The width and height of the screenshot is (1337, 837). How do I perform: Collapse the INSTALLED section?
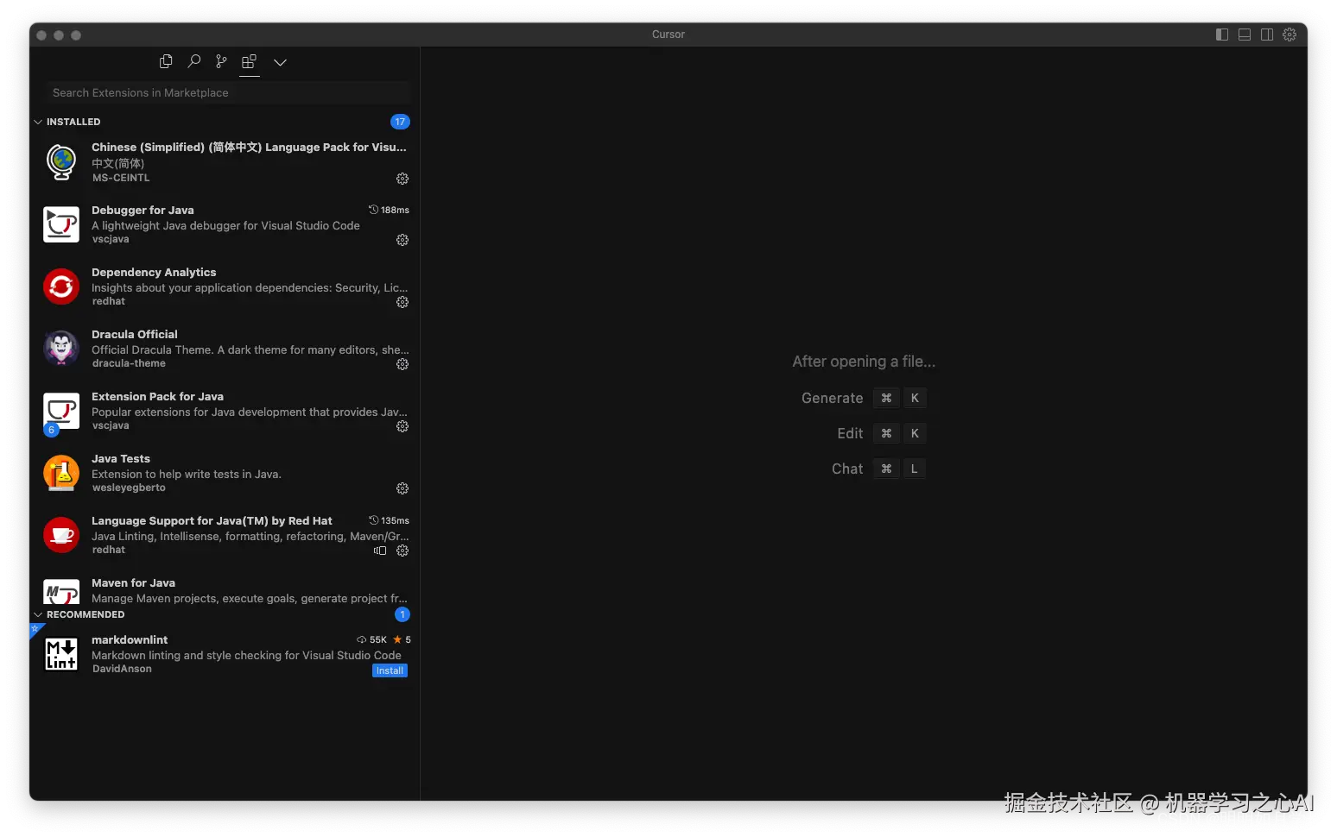point(38,122)
